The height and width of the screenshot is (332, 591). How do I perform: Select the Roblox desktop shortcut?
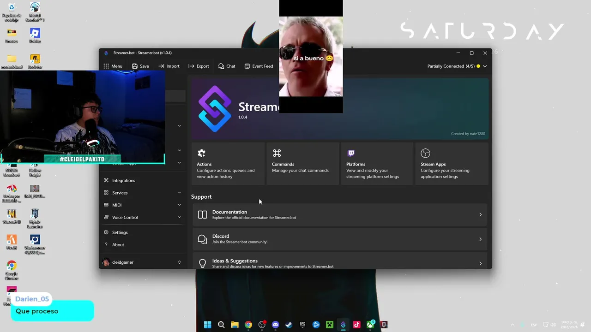coord(35,36)
